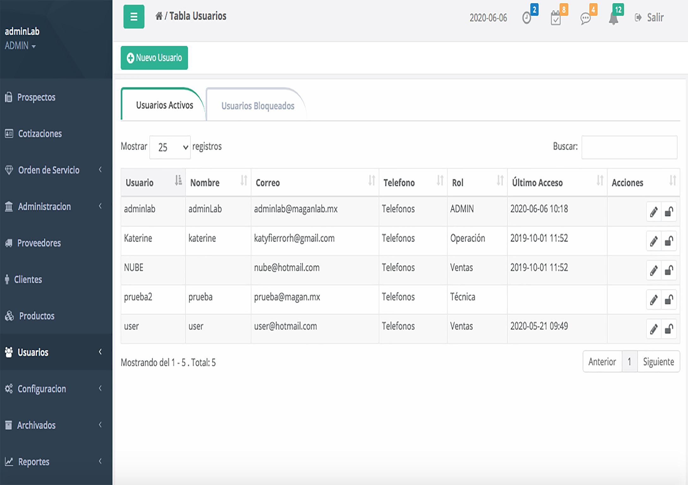
Task: Expand Orden de Servicio sidebar menu
Action: pyautogui.click(x=56, y=170)
